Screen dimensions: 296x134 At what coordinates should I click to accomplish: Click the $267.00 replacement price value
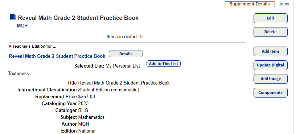click(x=86, y=97)
